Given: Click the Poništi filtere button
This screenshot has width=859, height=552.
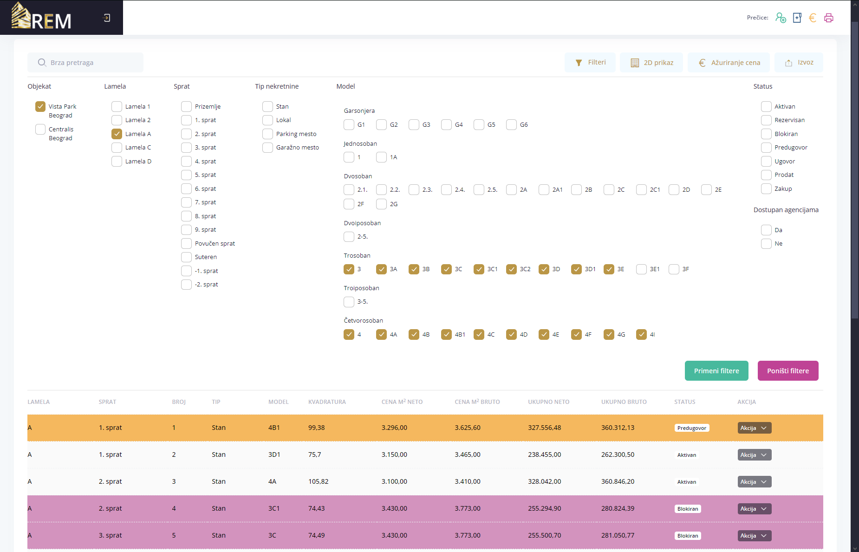Looking at the screenshot, I should [788, 371].
